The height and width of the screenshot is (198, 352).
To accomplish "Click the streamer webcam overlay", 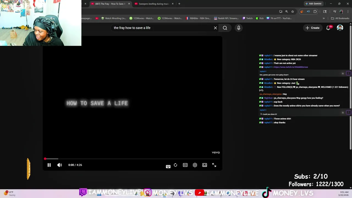I will (41, 23).
